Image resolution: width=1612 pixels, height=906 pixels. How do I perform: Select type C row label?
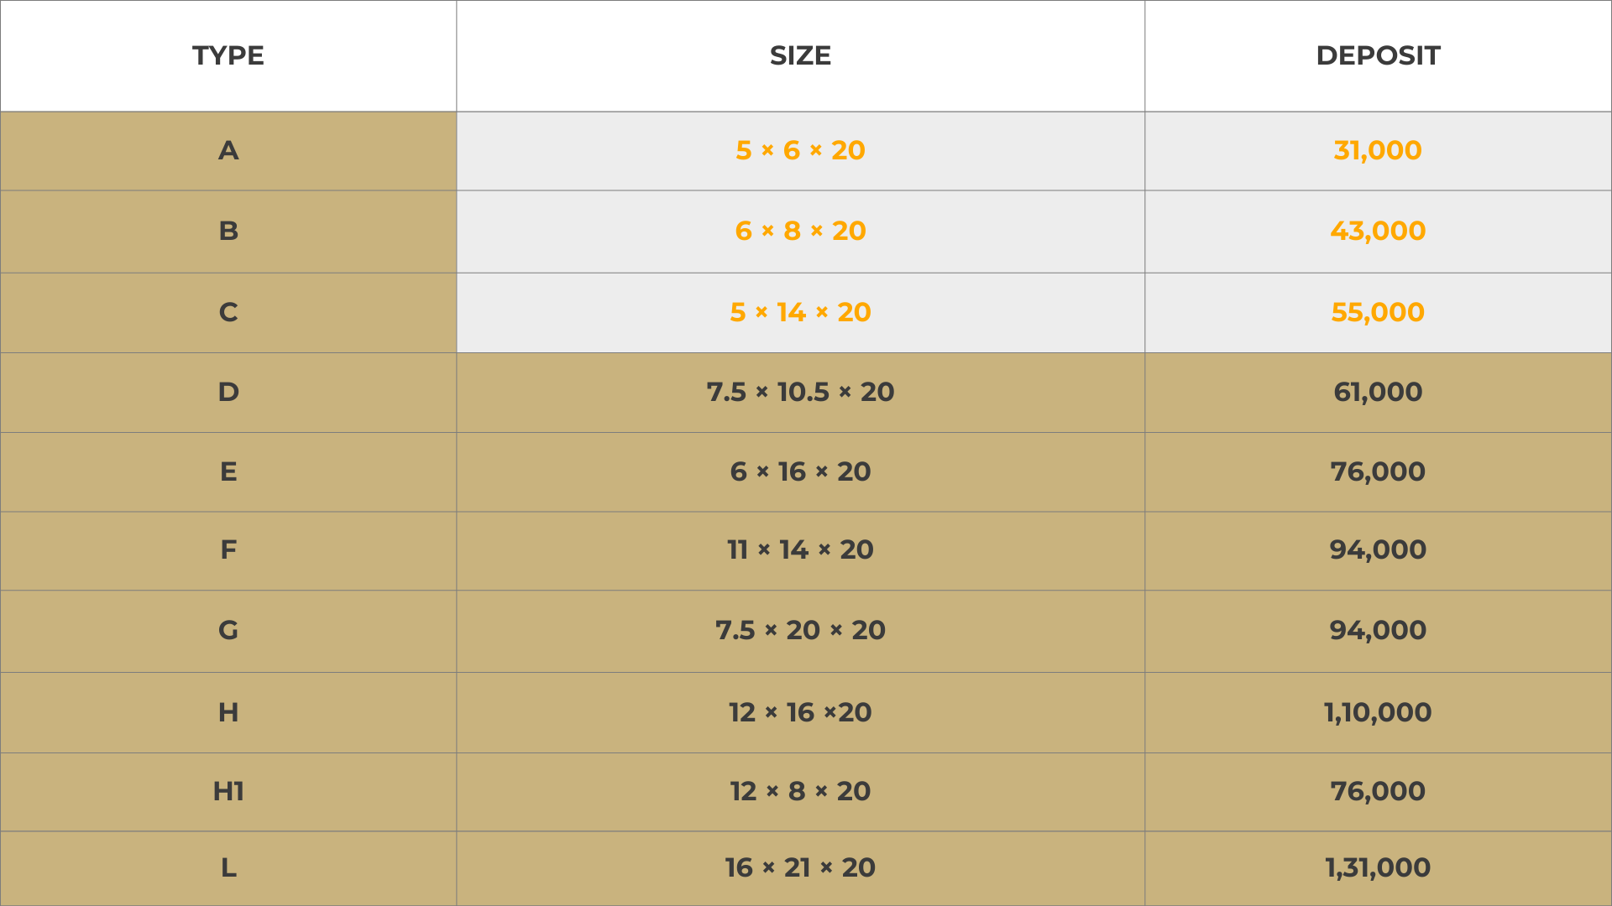[228, 312]
